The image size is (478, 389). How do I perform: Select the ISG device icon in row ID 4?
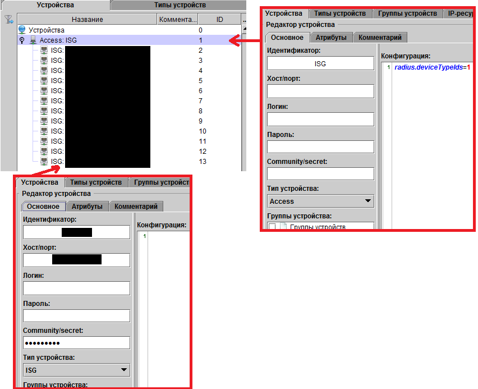44,70
